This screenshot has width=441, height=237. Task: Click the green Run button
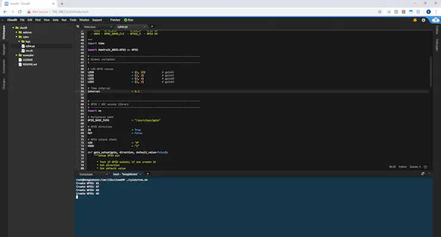[129, 20]
